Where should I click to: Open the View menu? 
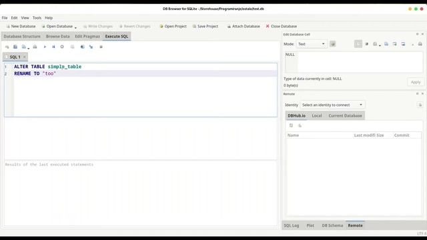(x=25, y=18)
